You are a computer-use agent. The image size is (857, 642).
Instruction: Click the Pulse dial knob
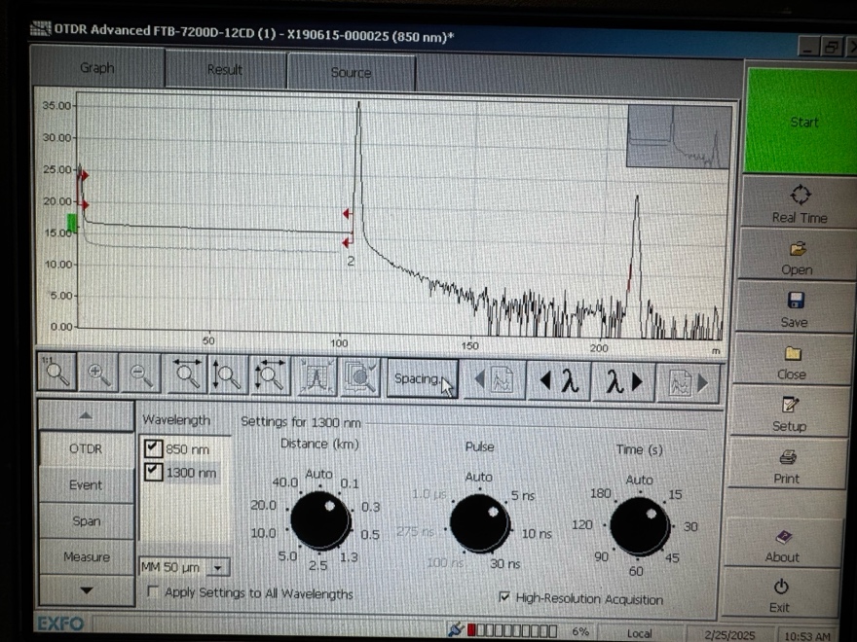479,523
